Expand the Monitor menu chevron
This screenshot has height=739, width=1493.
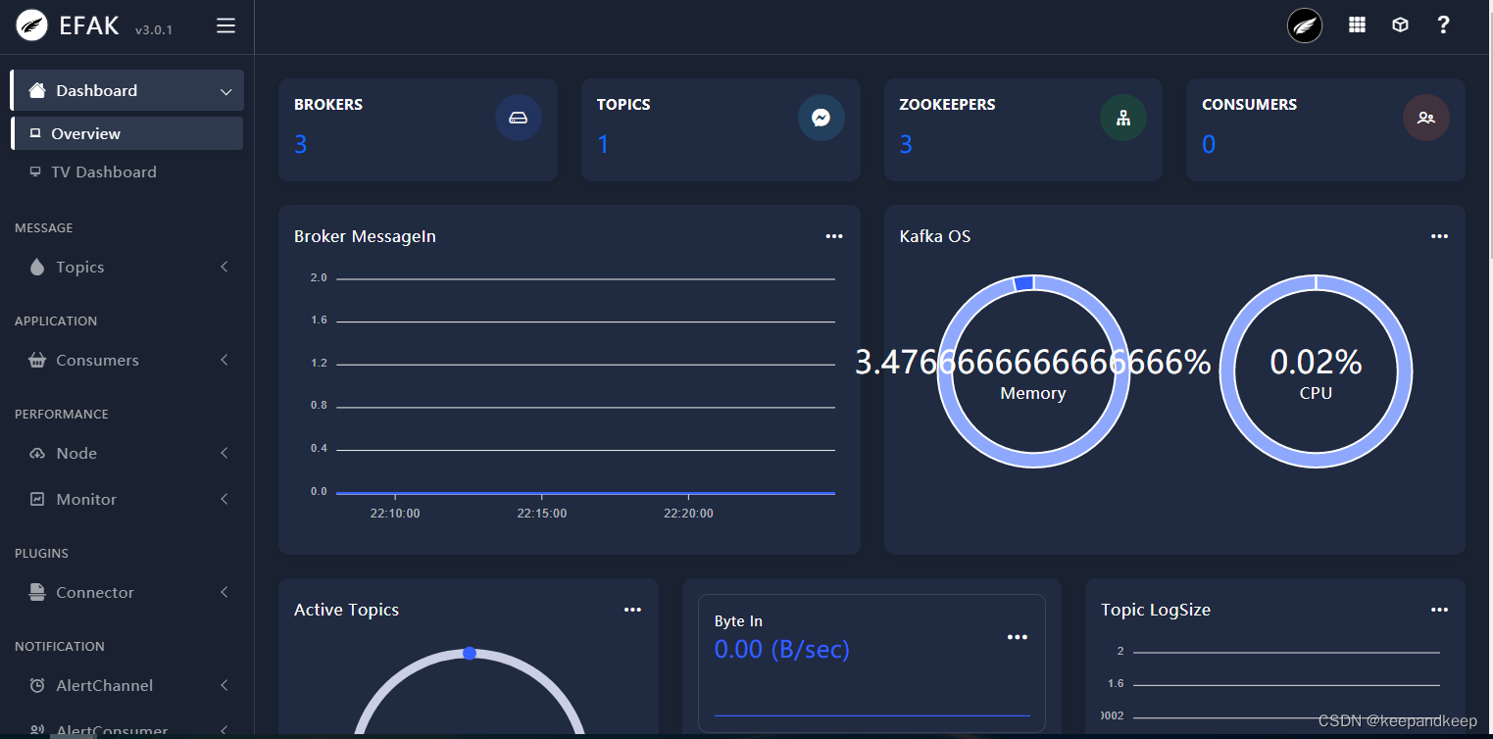click(x=224, y=499)
